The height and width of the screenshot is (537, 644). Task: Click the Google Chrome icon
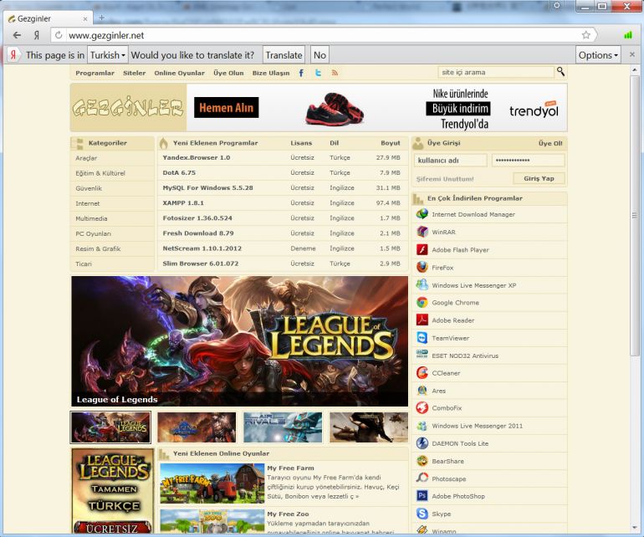click(422, 303)
